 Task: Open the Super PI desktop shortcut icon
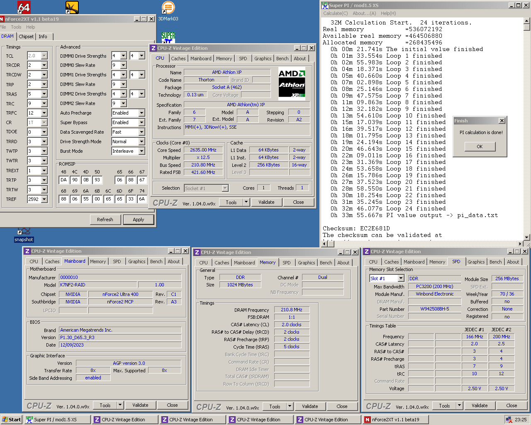click(x=168, y=37)
